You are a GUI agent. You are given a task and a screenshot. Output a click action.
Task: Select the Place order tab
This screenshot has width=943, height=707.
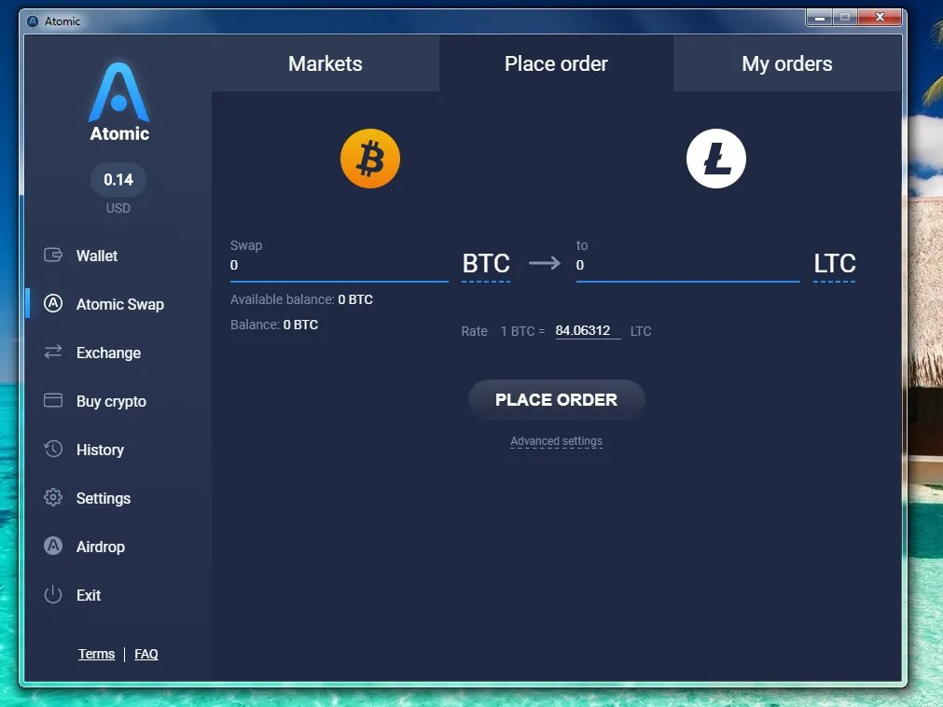pos(556,63)
